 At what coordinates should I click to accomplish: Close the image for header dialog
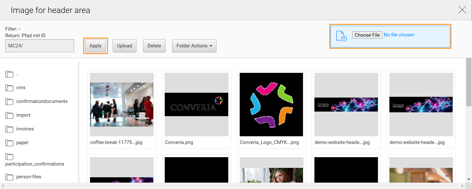click(462, 10)
